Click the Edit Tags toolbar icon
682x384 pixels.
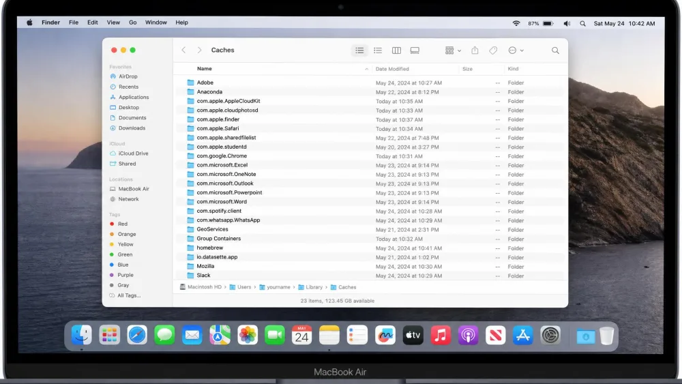(493, 50)
